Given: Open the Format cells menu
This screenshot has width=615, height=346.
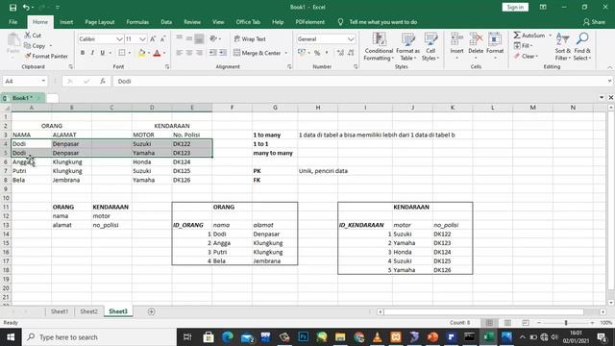Looking at the screenshot, I should [x=495, y=46].
